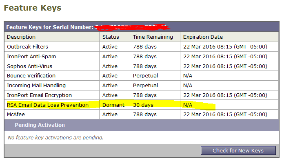This screenshot has width=293, height=161.
Task: Click expiration date in the Outbreak Filters row
Action: 225,46
